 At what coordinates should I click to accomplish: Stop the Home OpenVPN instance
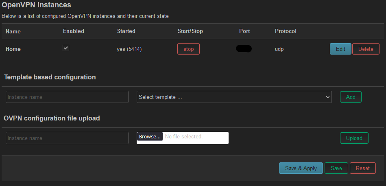coord(189,49)
